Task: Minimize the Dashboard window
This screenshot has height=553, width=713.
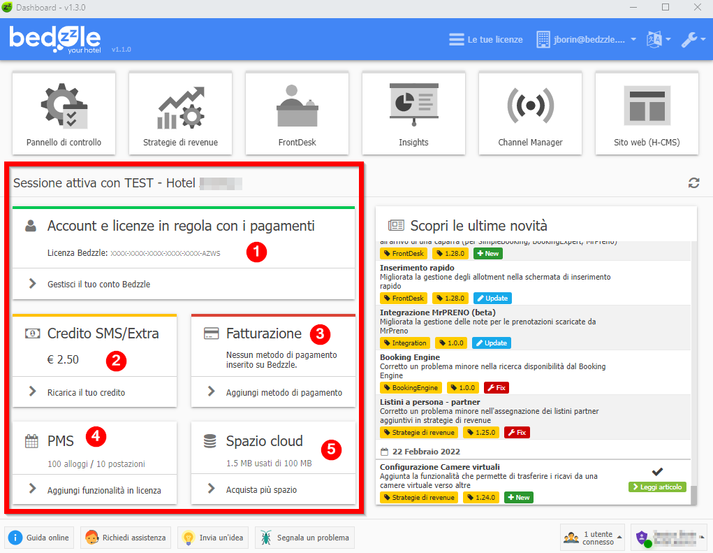Action: 634,7
